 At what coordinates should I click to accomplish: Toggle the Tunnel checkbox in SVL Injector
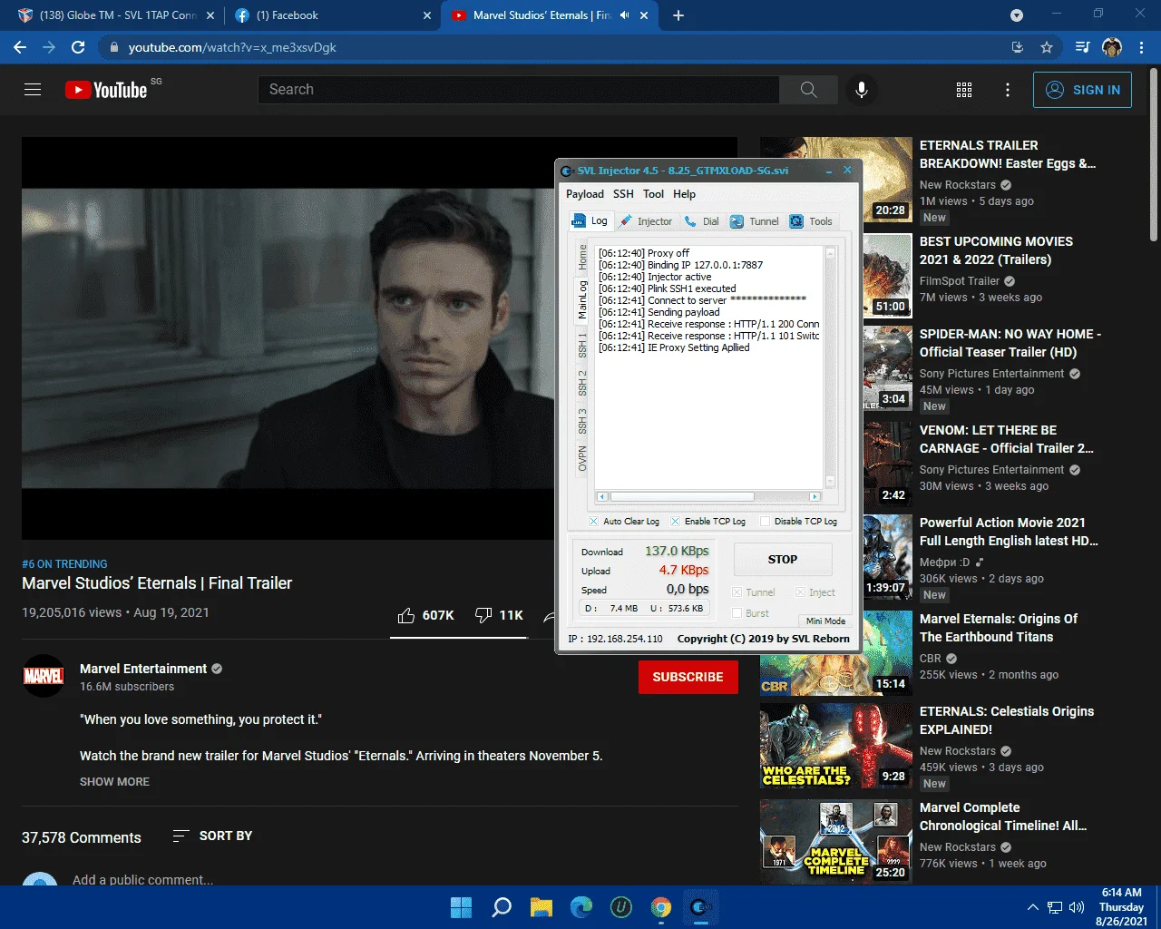(x=737, y=592)
